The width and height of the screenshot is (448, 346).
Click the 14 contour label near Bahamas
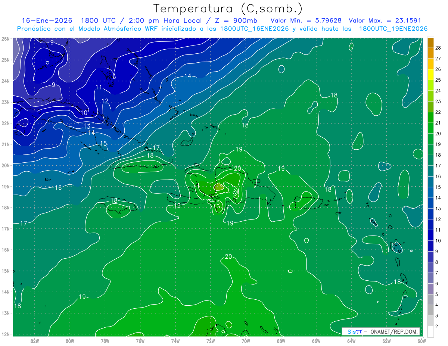coord(188,76)
